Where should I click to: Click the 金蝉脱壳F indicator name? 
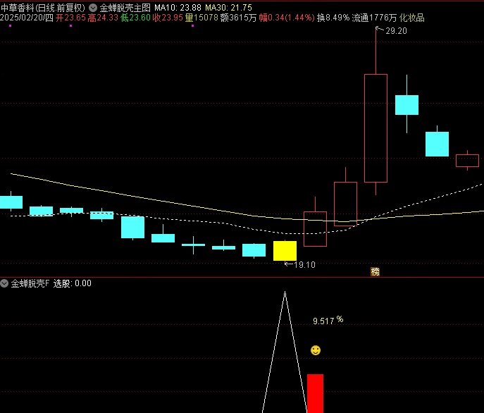point(30,283)
